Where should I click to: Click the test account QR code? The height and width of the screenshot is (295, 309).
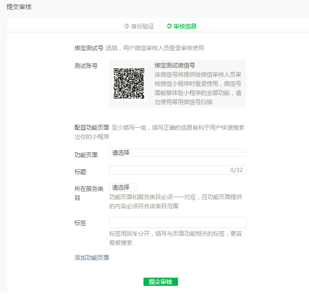[129, 83]
